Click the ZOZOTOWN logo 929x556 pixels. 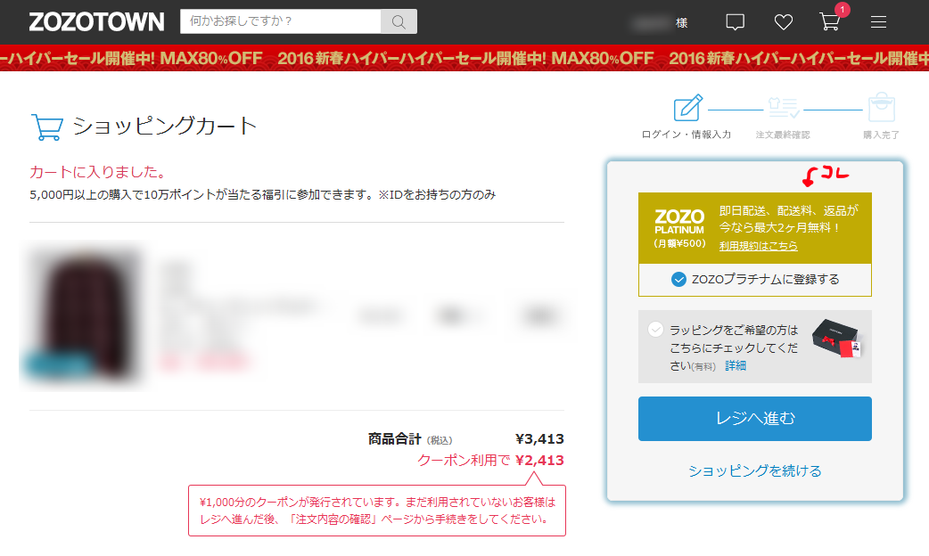pos(96,22)
